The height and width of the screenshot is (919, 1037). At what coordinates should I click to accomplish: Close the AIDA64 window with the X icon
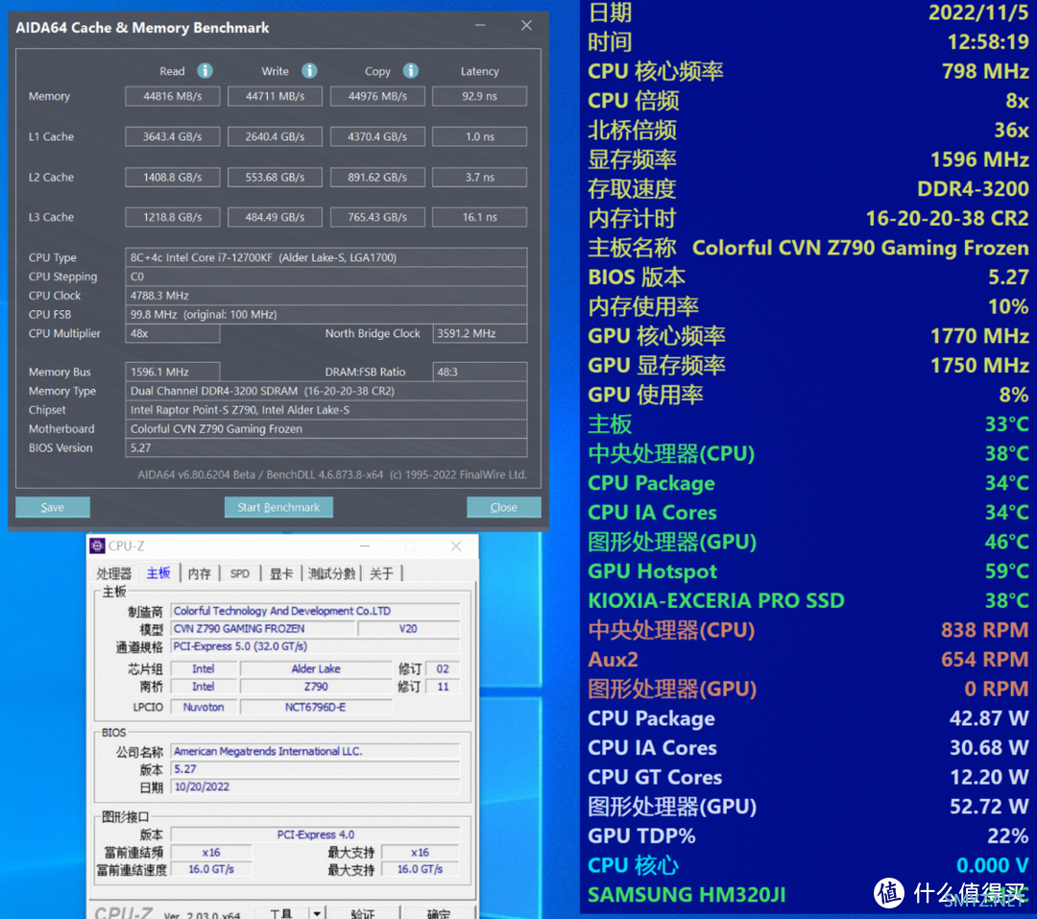tap(526, 25)
